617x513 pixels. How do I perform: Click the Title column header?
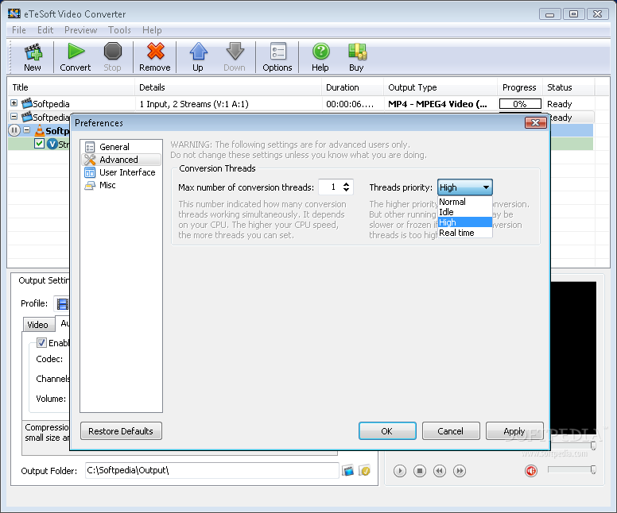click(72, 87)
